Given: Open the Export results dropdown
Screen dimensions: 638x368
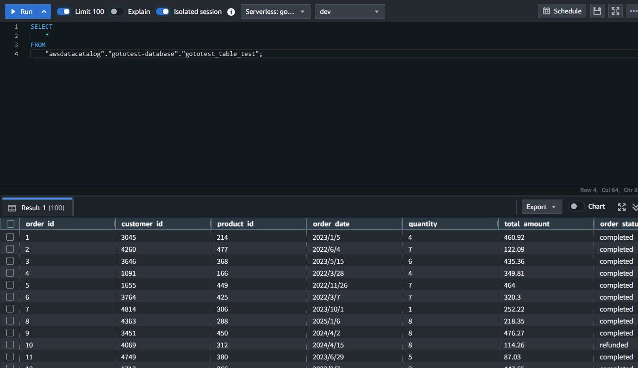Looking at the screenshot, I should tap(541, 207).
